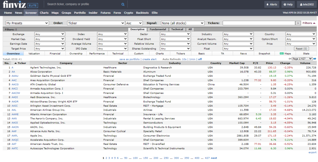
Task: Open the AAL ticker link
Action: click(x=14, y=110)
